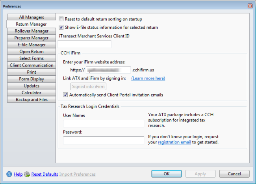The width and height of the screenshot is (256, 184).
Task: Open the Client Communication tab
Action: coord(32,65)
